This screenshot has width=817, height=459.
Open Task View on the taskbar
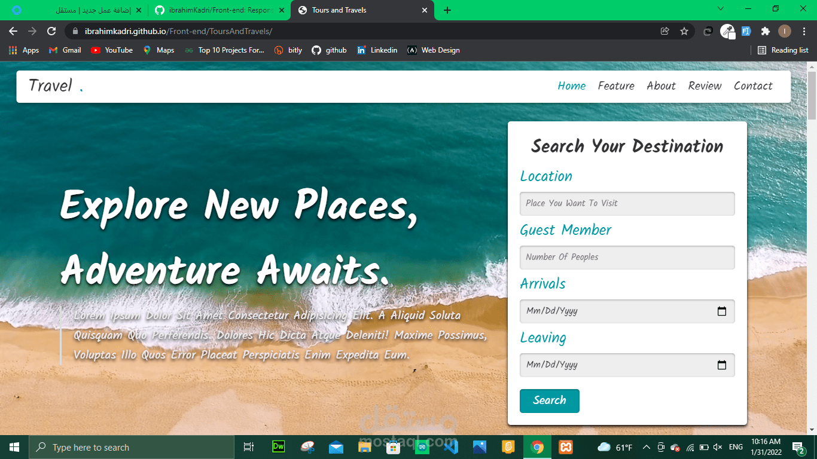pyautogui.click(x=249, y=447)
